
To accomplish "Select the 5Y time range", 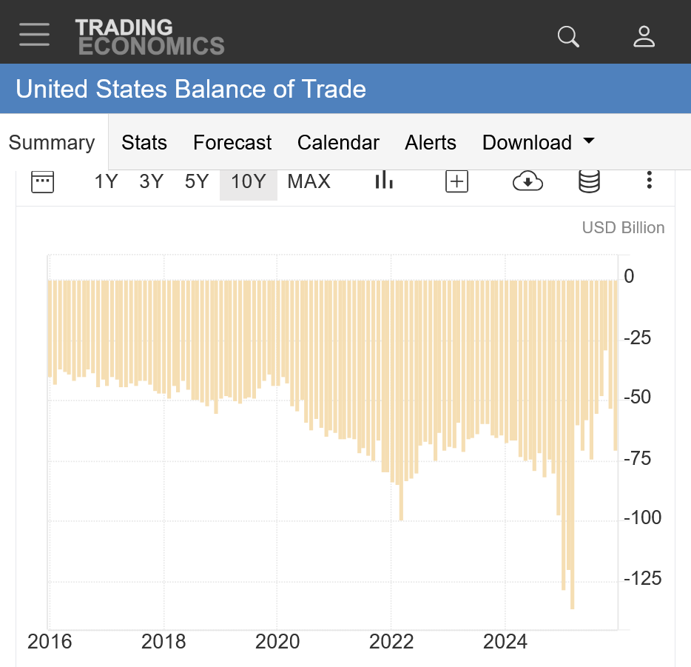I will coord(197,181).
